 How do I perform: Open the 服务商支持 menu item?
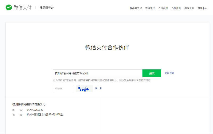click(136, 8)
